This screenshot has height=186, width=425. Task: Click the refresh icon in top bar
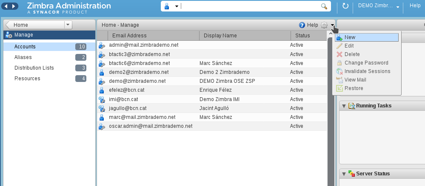click(x=345, y=6)
